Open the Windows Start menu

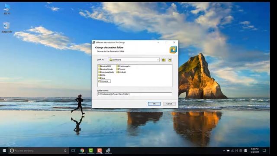tap(4, 150)
